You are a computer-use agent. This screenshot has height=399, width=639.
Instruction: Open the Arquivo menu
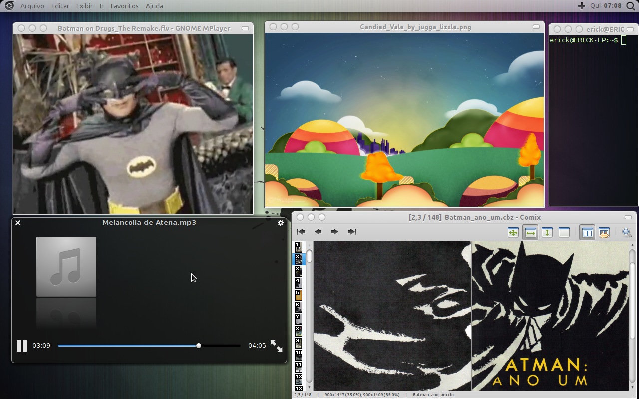32,6
